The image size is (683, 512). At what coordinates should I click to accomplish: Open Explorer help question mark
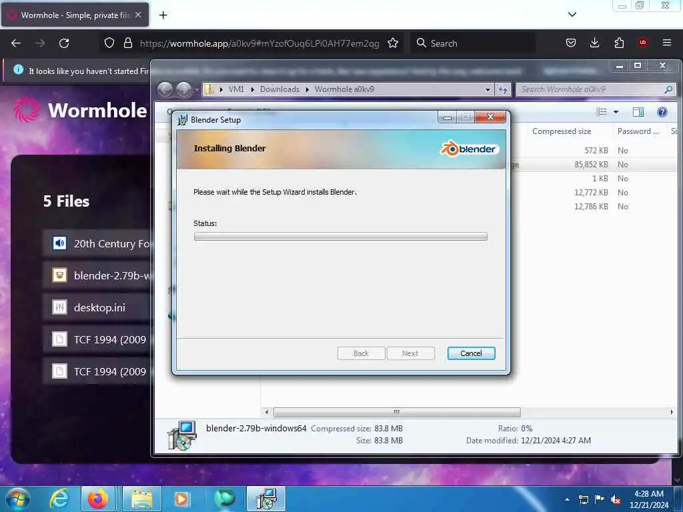pyautogui.click(x=662, y=112)
